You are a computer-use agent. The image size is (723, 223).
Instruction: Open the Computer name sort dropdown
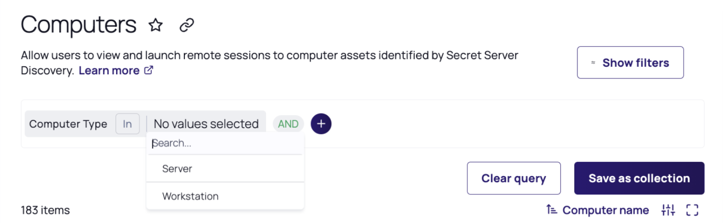605,210
